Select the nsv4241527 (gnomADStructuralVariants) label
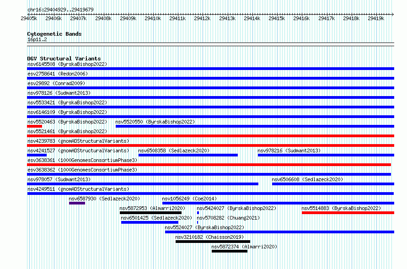Screen dimensions: 407x269 [x=78, y=151]
